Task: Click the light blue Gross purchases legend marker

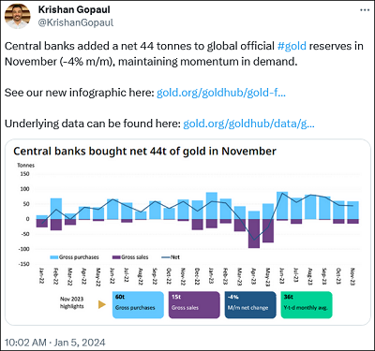Action: (x=54, y=257)
